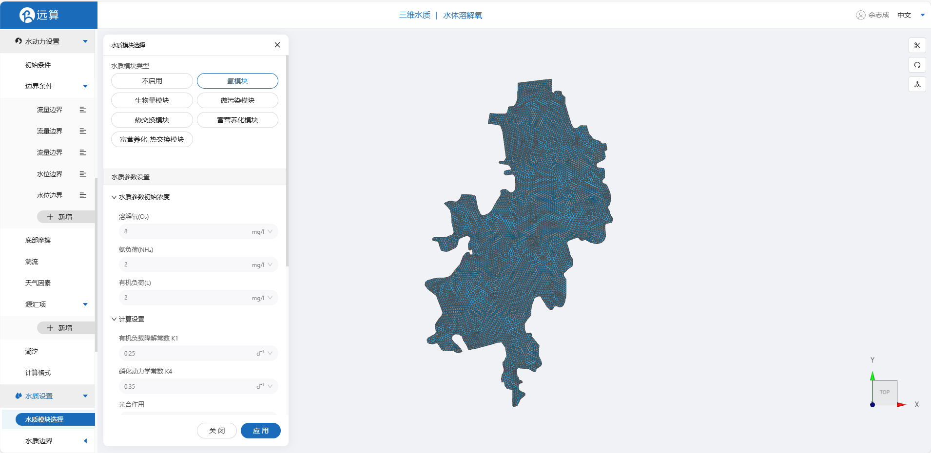Click the 三维水质 header link
931x453 pixels.
coord(415,15)
